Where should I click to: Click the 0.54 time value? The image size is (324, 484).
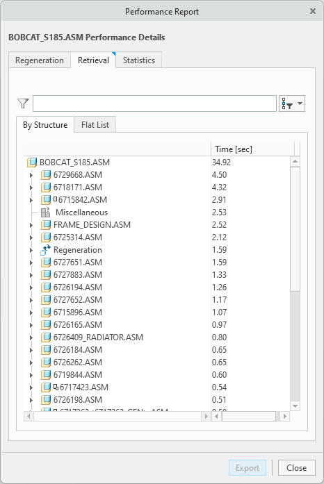[x=219, y=387]
